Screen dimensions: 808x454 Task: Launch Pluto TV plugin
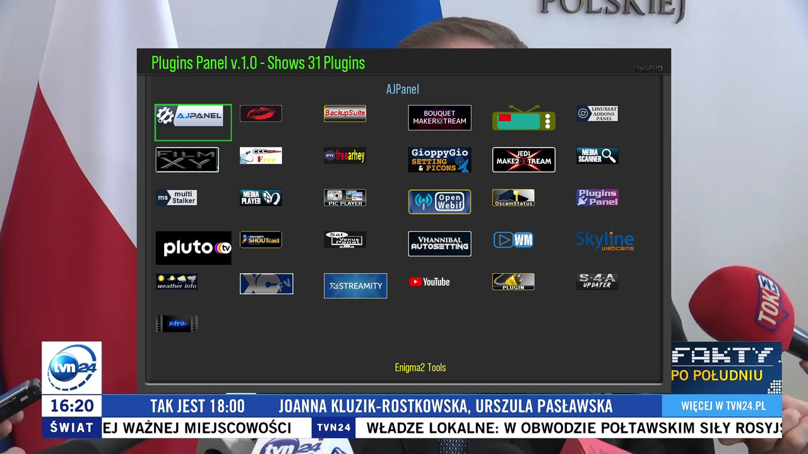tap(194, 248)
